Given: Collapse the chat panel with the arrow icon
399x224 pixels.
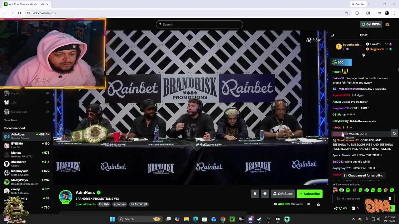Looking at the screenshot, I should [332, 35].
